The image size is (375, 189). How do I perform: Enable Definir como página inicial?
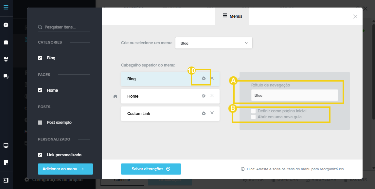click(x=254, y=111)
